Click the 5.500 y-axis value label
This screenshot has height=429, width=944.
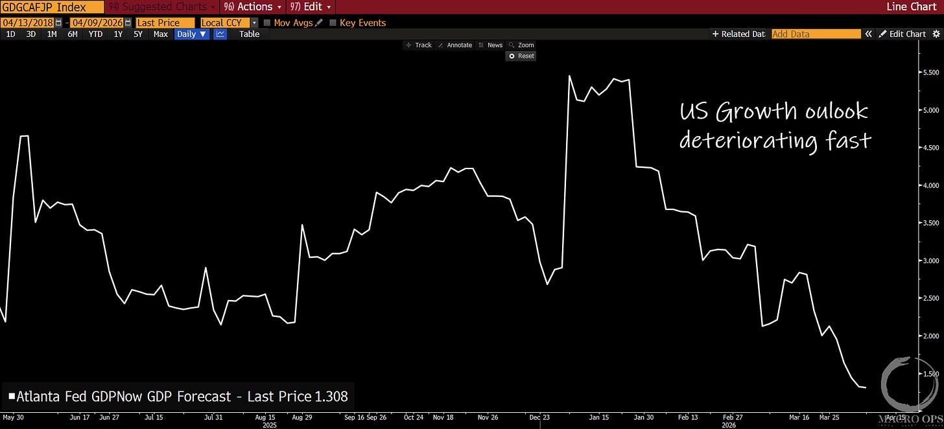coord(931,72)
